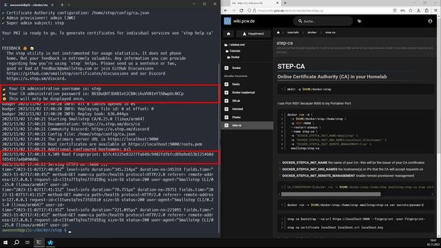Click the wiki.pcw.de logo icon
The height and width of the screenshot is (248, 441).
click(227, 21)
